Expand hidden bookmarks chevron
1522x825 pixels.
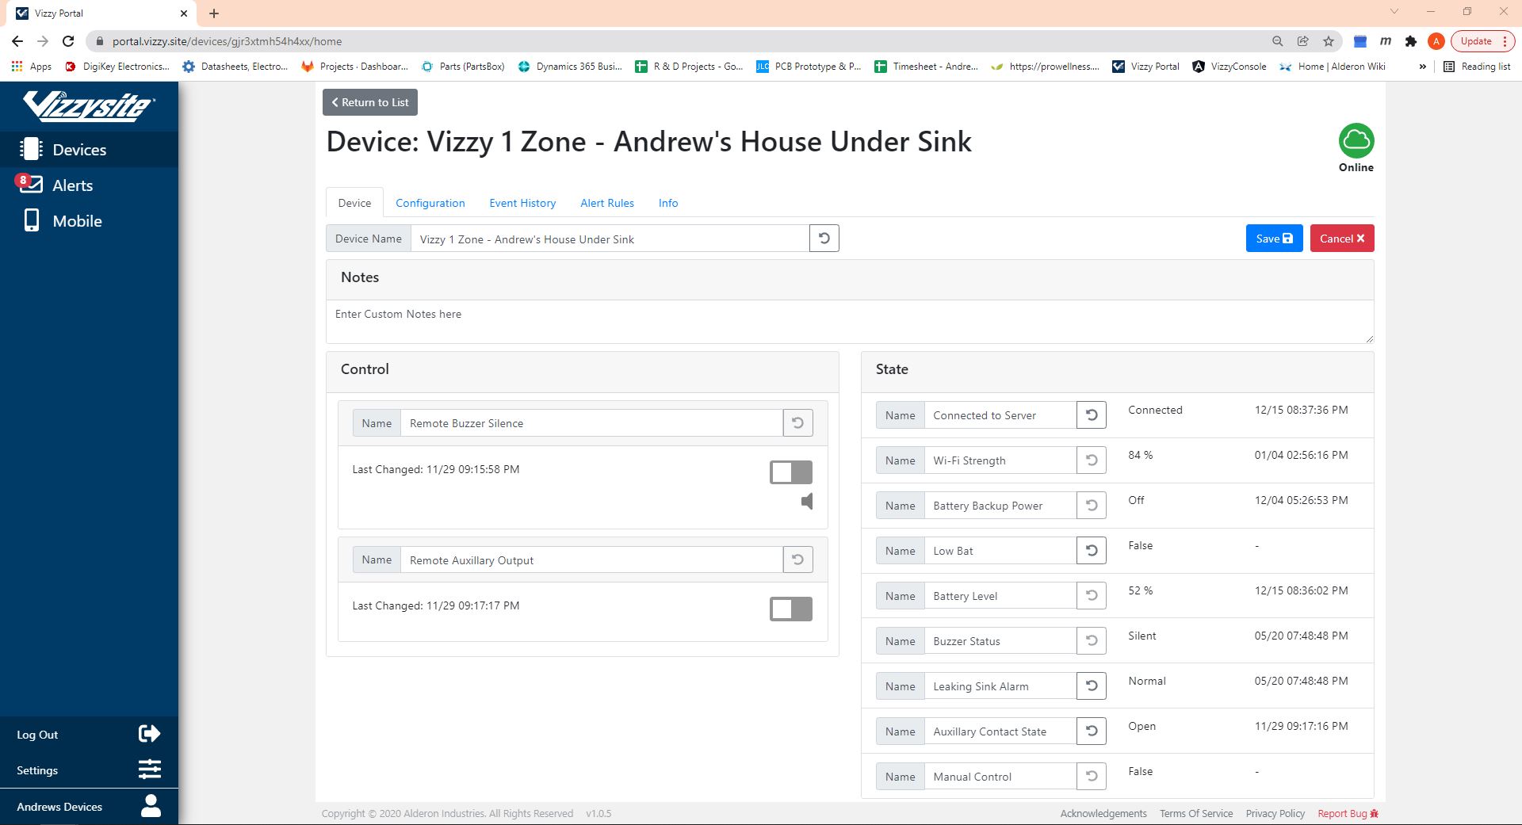[1422, 67]
